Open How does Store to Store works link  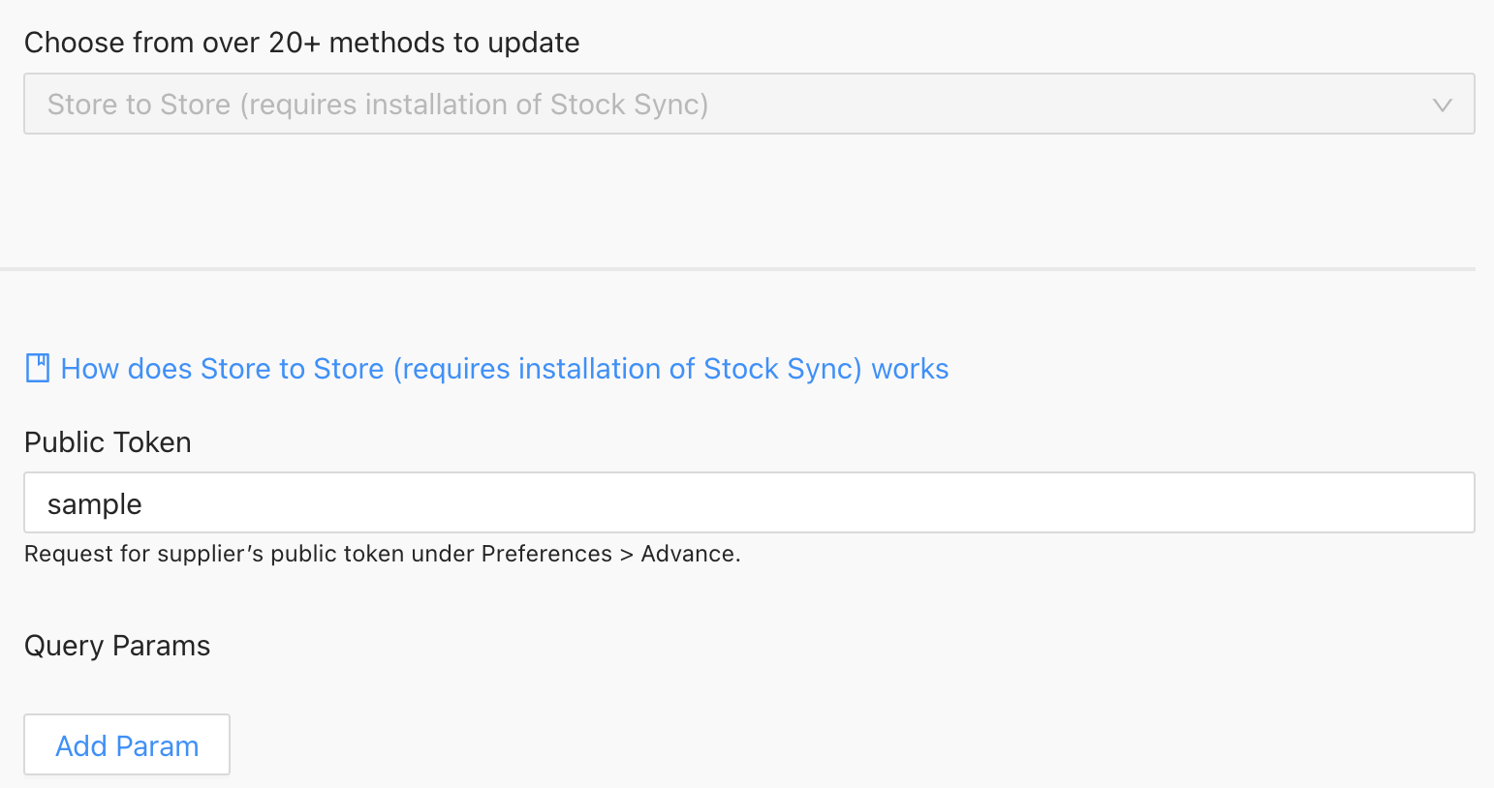504,369
